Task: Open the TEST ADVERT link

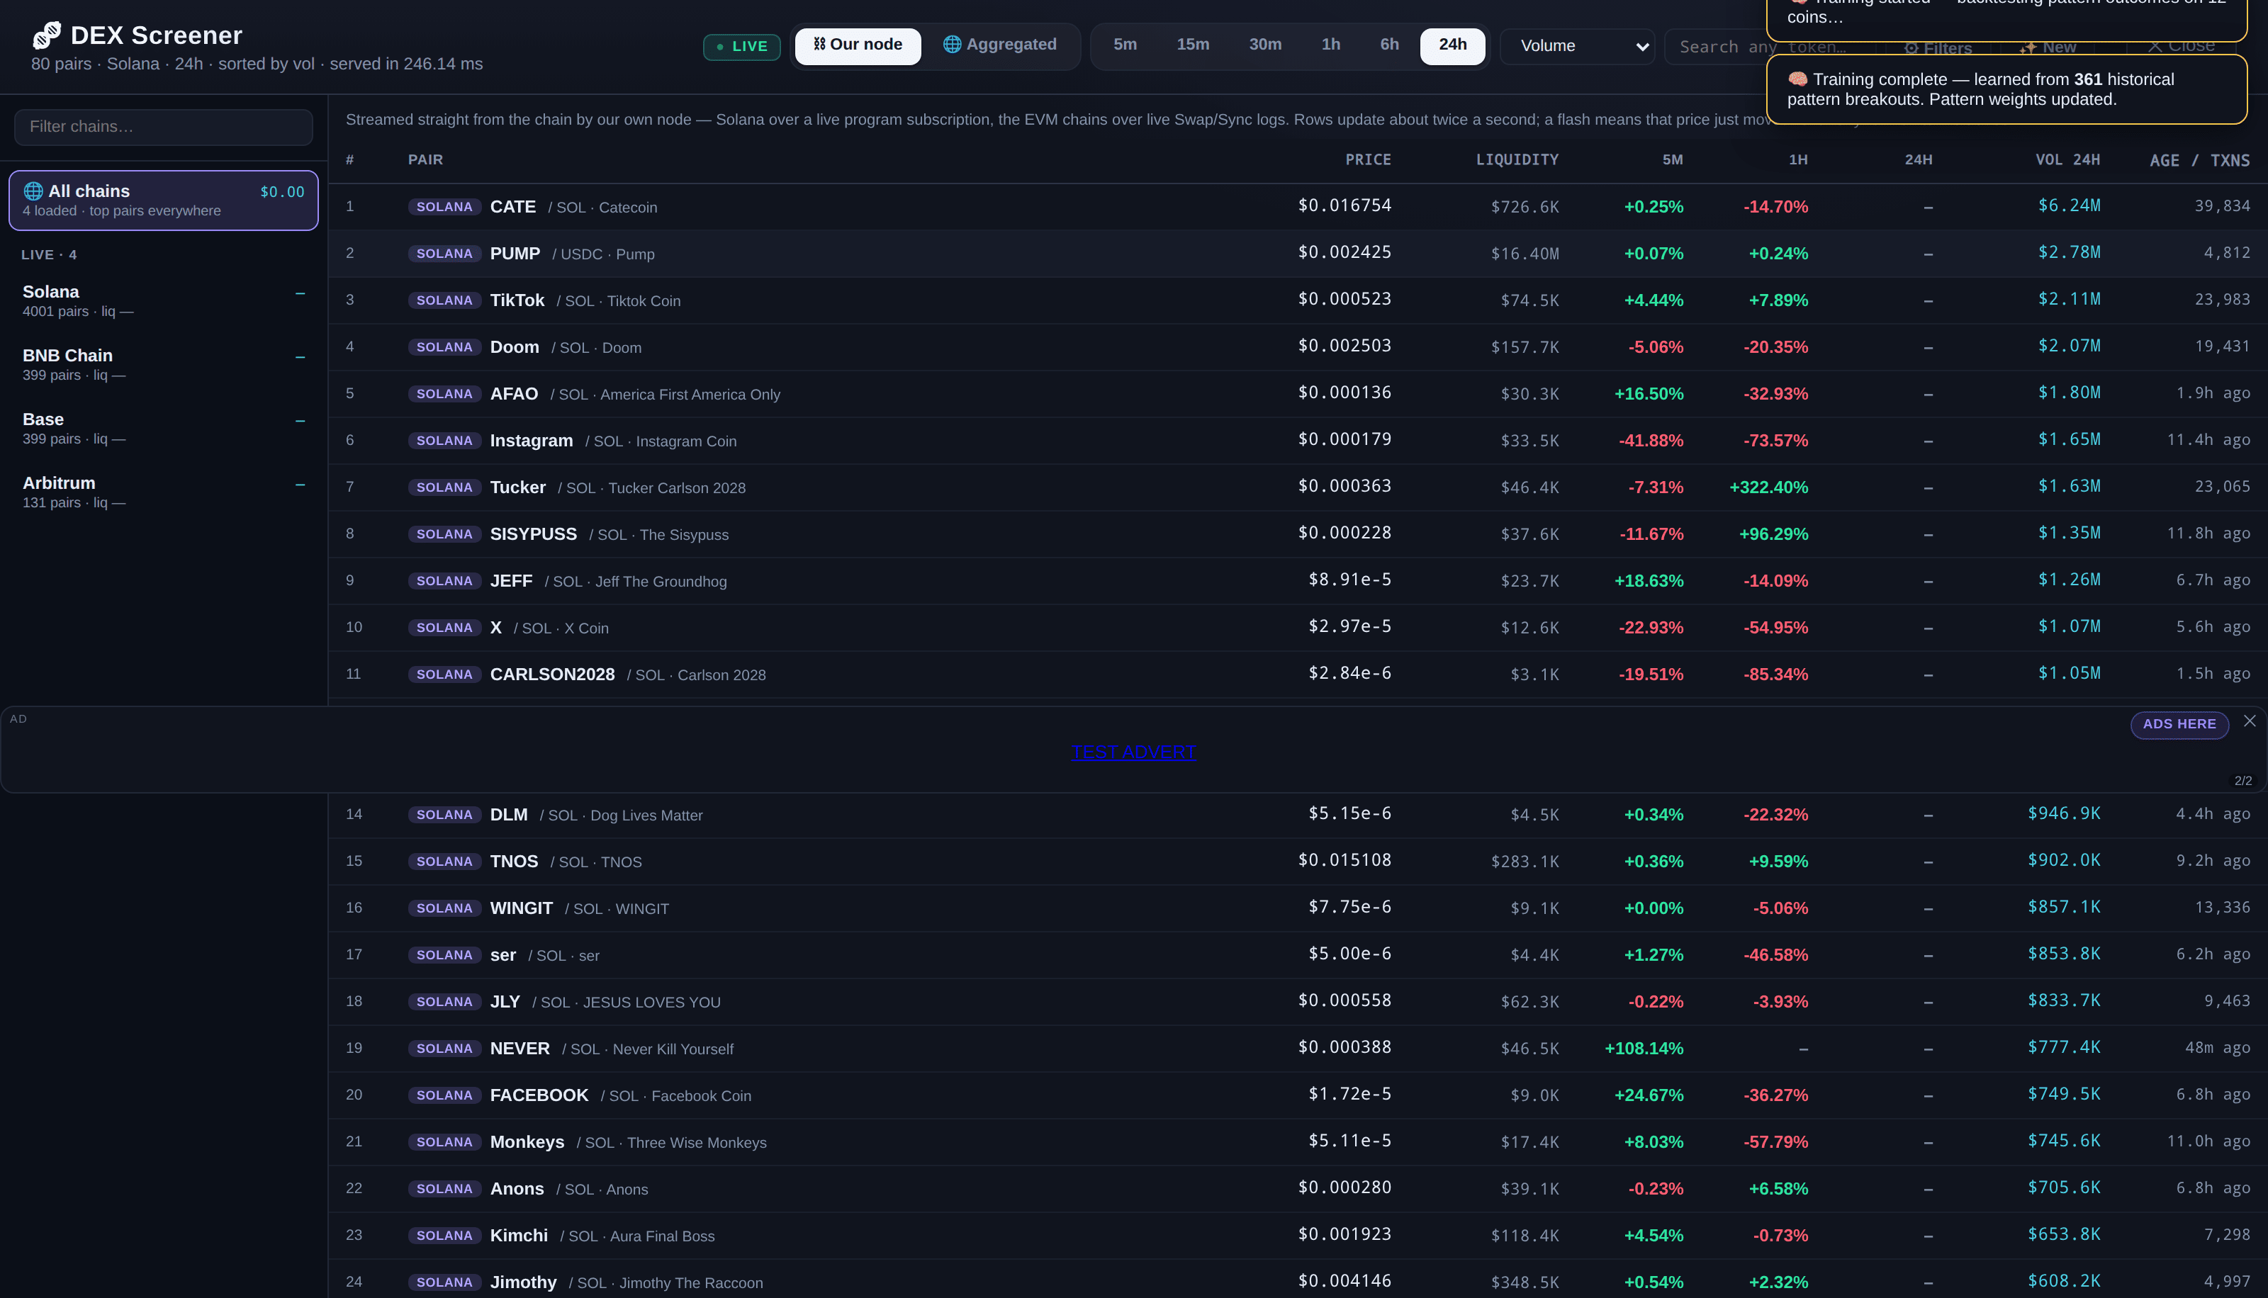Action: click(1133, 752)
